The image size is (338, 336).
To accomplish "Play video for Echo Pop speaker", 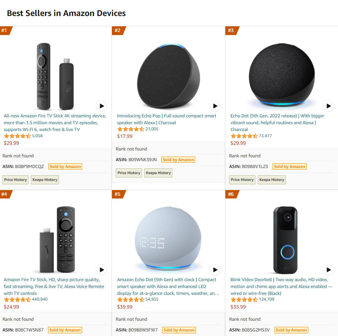I will tap(215, 106).
